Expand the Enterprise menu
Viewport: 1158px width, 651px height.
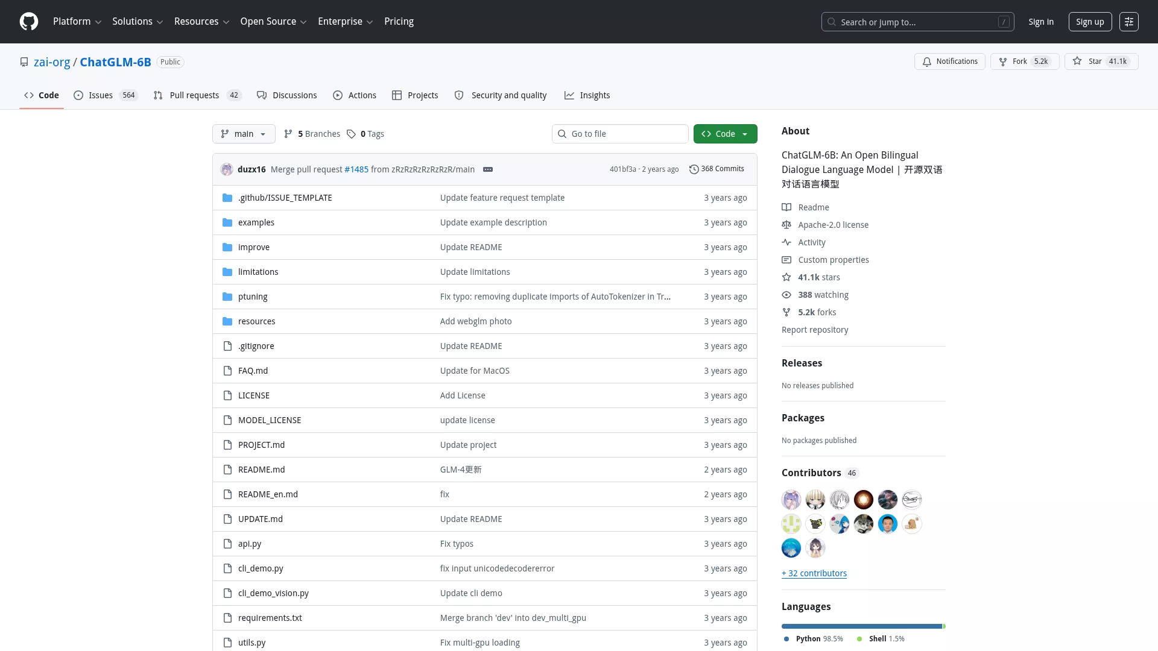(345, 22)
